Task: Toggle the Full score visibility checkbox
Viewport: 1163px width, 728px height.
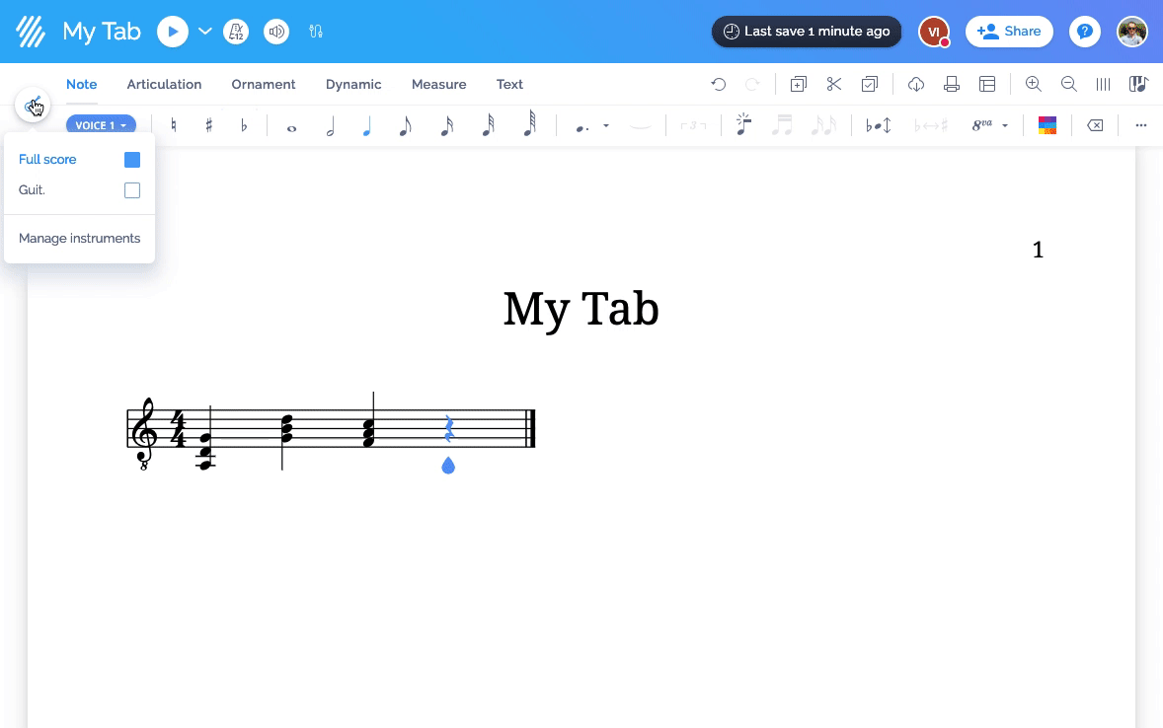Action: [x=132, y=159]
